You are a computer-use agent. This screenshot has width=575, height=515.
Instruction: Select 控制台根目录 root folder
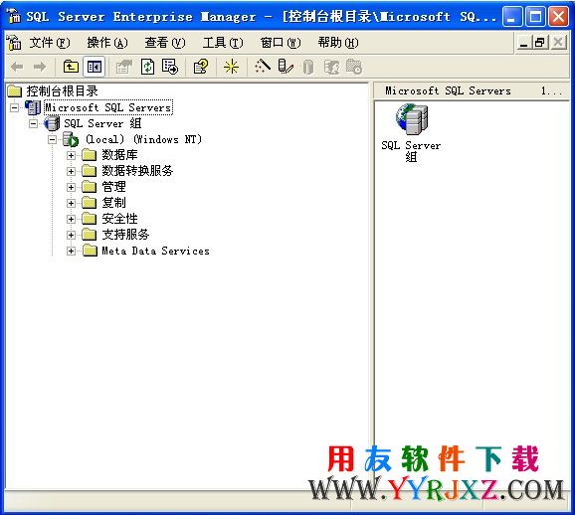click(x=62, y=90)
